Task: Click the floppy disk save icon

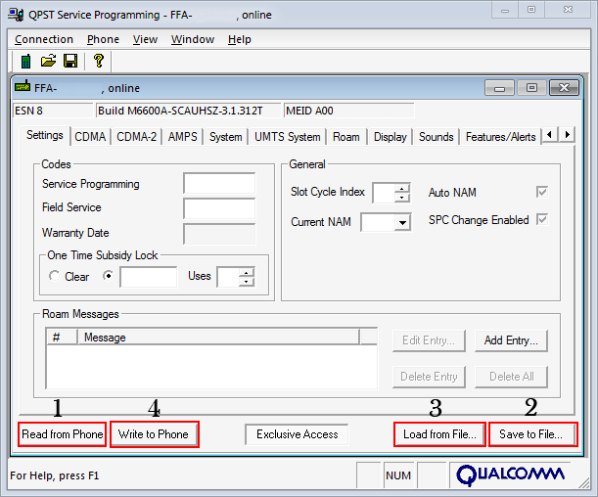Action: click(70, 61)
